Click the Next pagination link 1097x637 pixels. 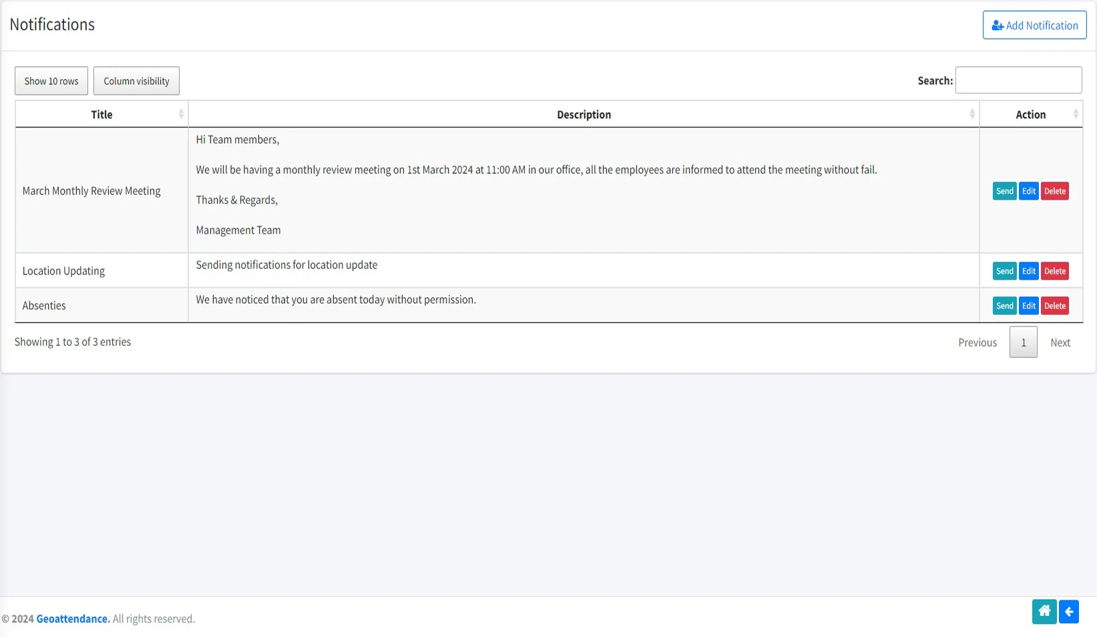[1060, 343]
